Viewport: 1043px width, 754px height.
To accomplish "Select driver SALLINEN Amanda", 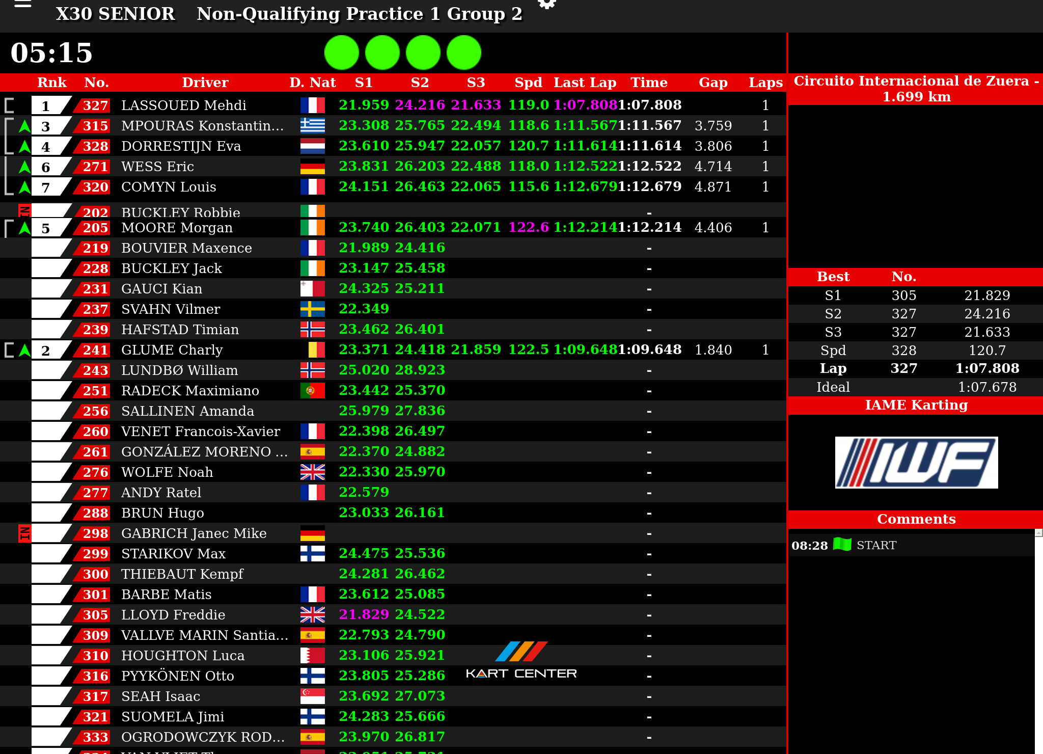I will (x=187, y=411).
